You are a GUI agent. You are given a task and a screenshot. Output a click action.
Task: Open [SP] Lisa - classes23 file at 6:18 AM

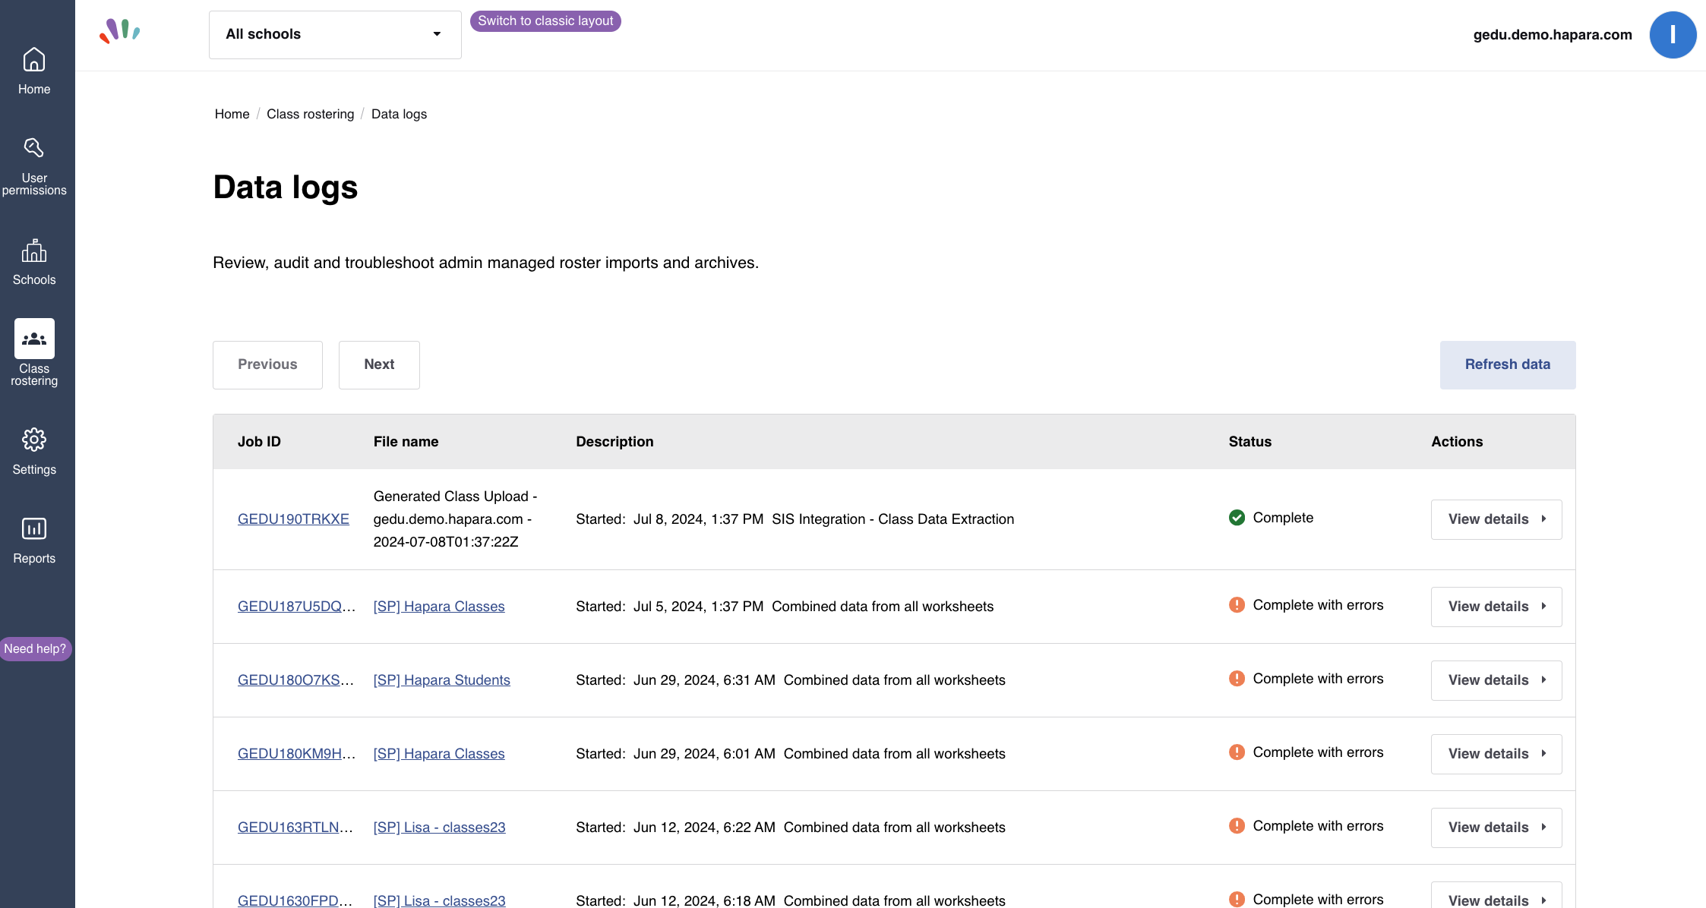(439, 900)
